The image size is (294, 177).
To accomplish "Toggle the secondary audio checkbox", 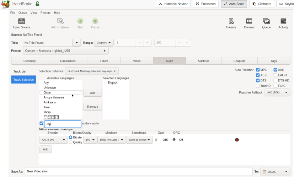I will (42, 123).
